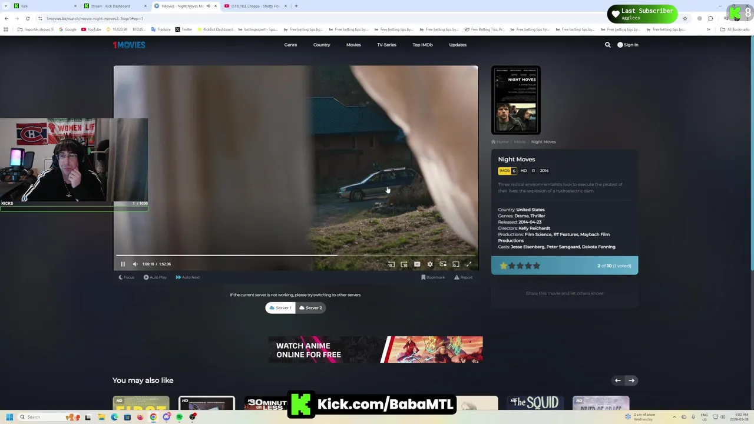The width and height of the screenshot is (754, 424).
Task: Open the KickBot Dashboard bookmark
Action: 215,29
